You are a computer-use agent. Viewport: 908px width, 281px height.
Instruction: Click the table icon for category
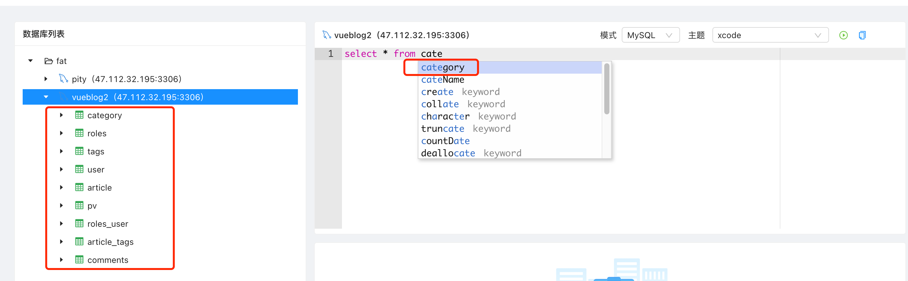pos(79,115)
